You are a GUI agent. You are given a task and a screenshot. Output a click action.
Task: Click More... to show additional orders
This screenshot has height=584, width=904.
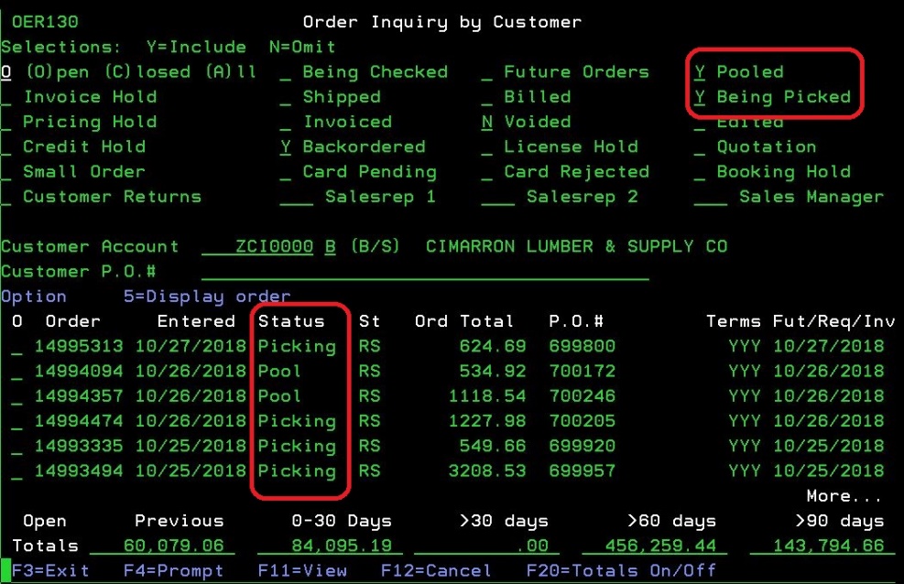844,497
